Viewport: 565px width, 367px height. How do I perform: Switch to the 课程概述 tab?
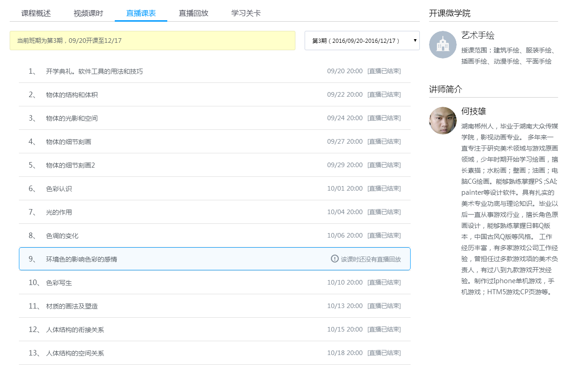pos(36,13)
